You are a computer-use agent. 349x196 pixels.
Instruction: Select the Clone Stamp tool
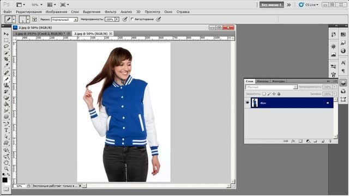[6, 85]
